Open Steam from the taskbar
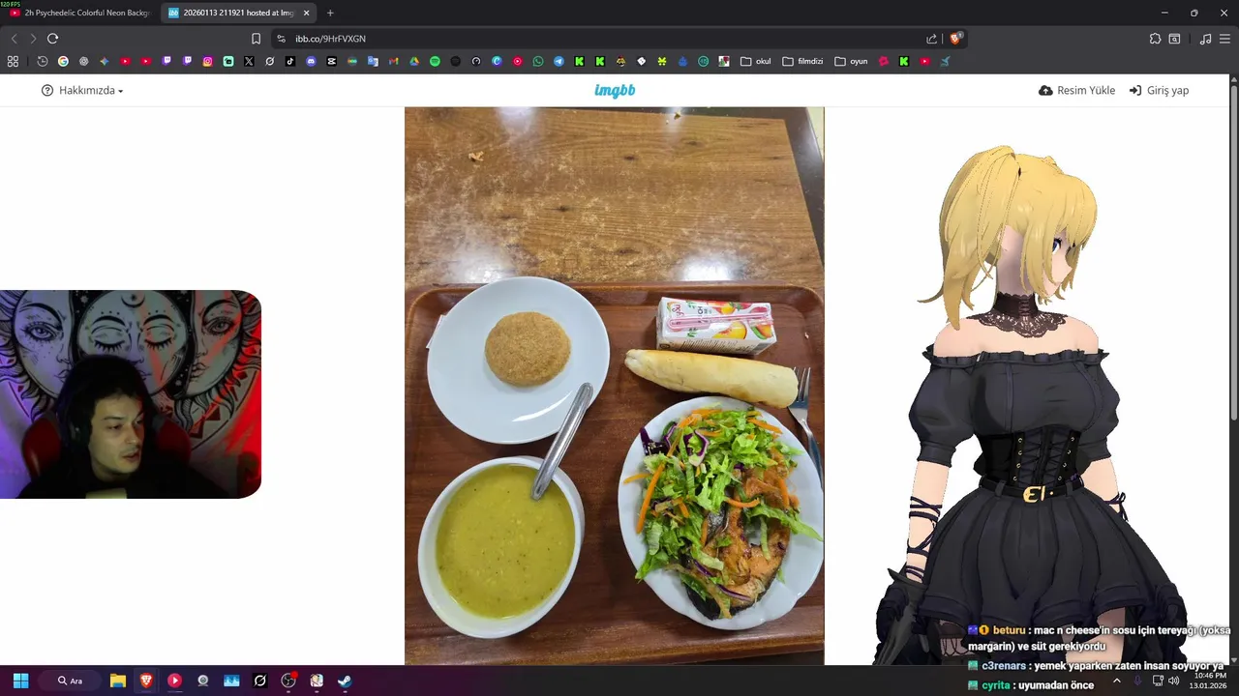Image resolution: width=1239 pixels, height=696 pixels. point(345,681)
